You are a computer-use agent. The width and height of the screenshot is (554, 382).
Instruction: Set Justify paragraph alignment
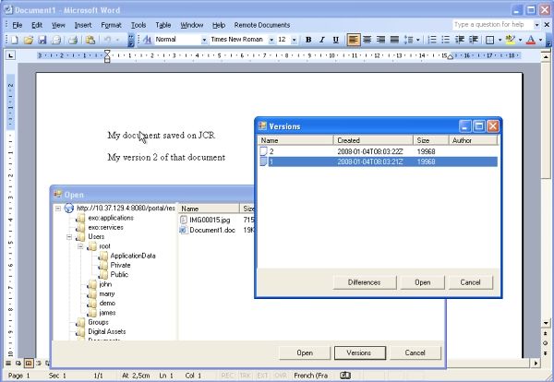tap(394, 40)
